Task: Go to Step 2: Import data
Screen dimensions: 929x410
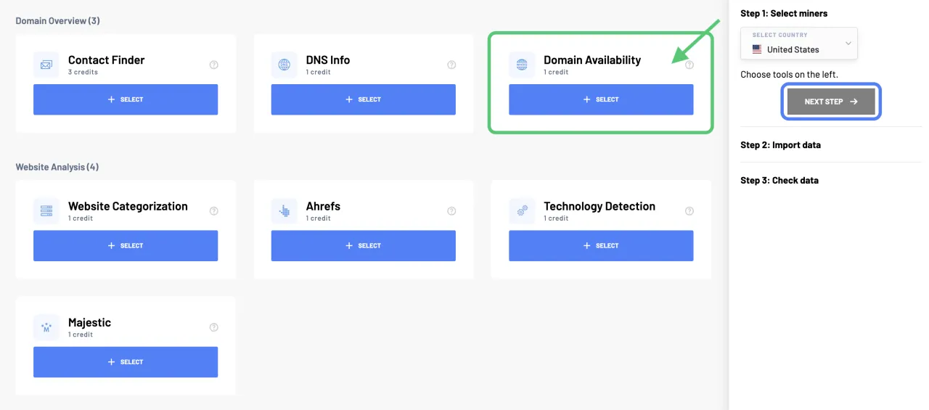Action: (x=780, y=145)
